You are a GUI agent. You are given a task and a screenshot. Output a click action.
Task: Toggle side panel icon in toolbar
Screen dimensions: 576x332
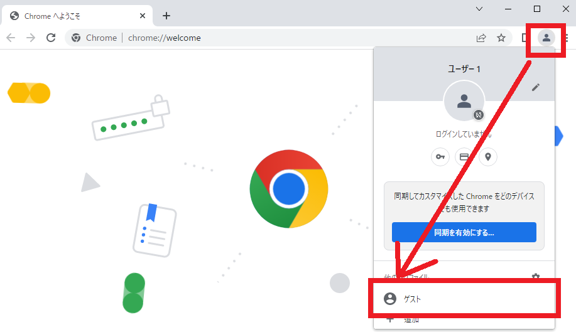click(524, 38)
